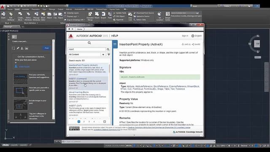Screen dimensions: 270x152
Task: Switch to the Parametric tab
Action: 35,9
